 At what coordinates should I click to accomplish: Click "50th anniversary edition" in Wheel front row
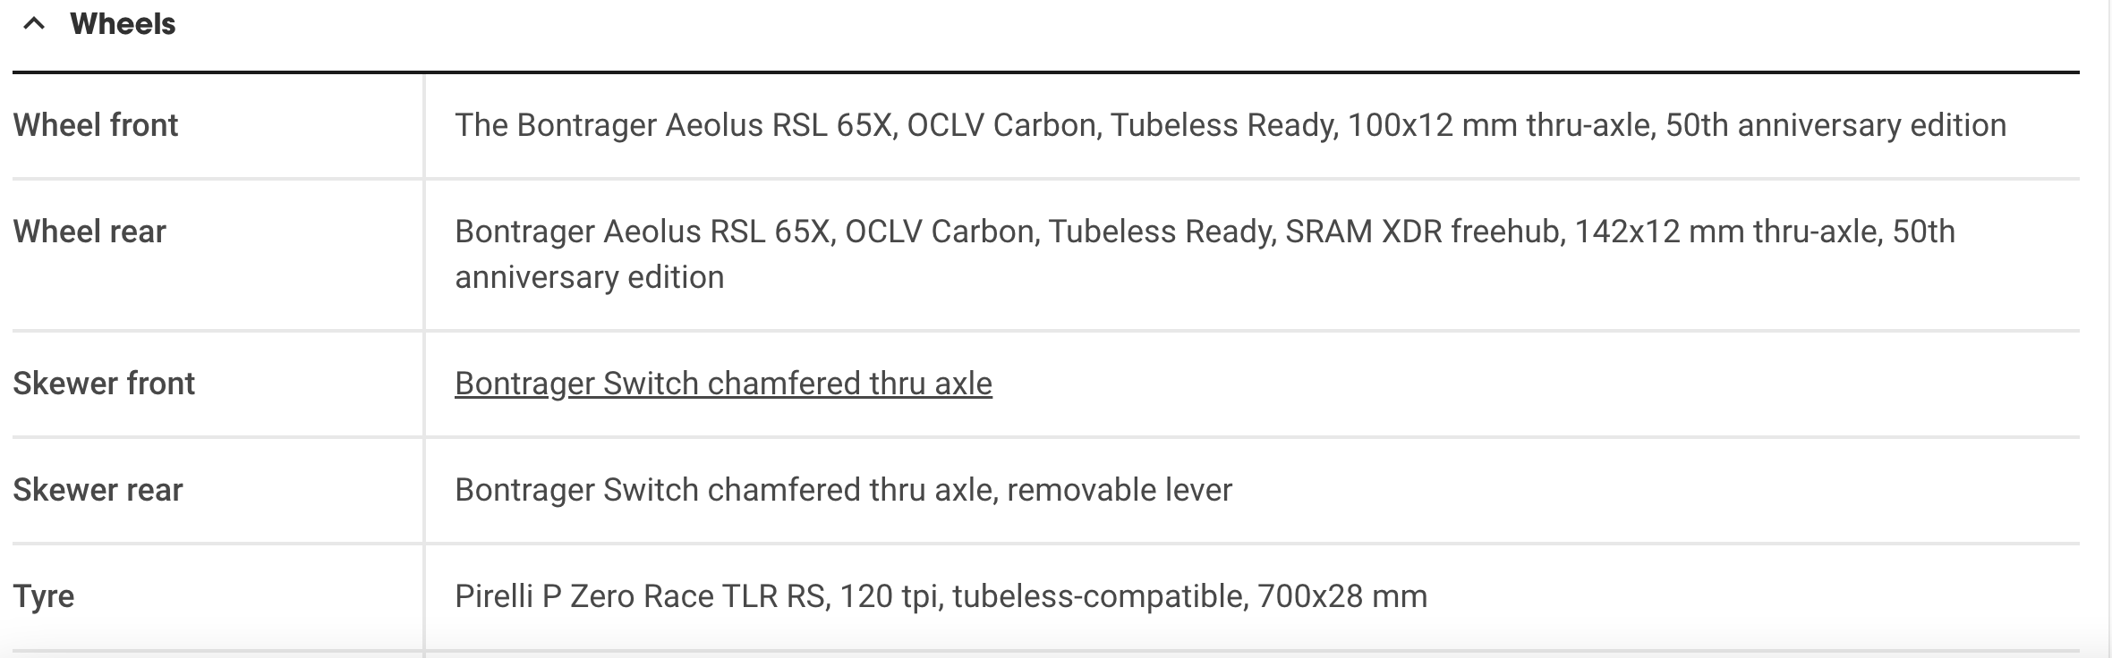1835,125
